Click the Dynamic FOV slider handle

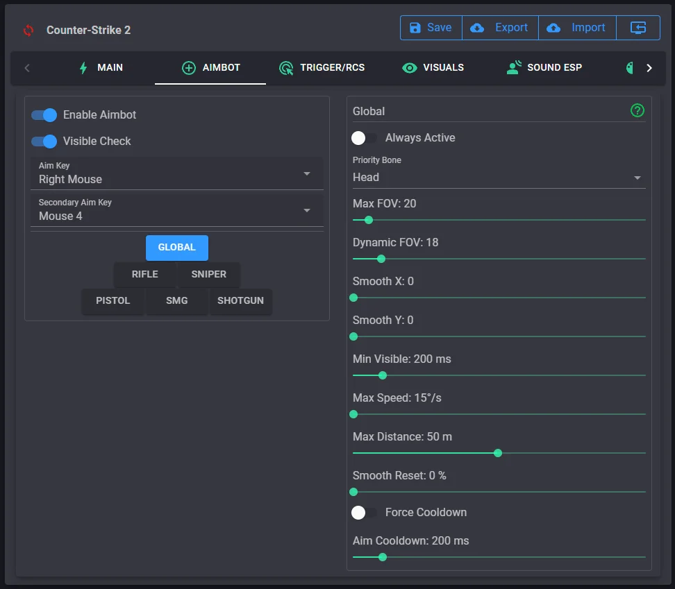point(381,259)
